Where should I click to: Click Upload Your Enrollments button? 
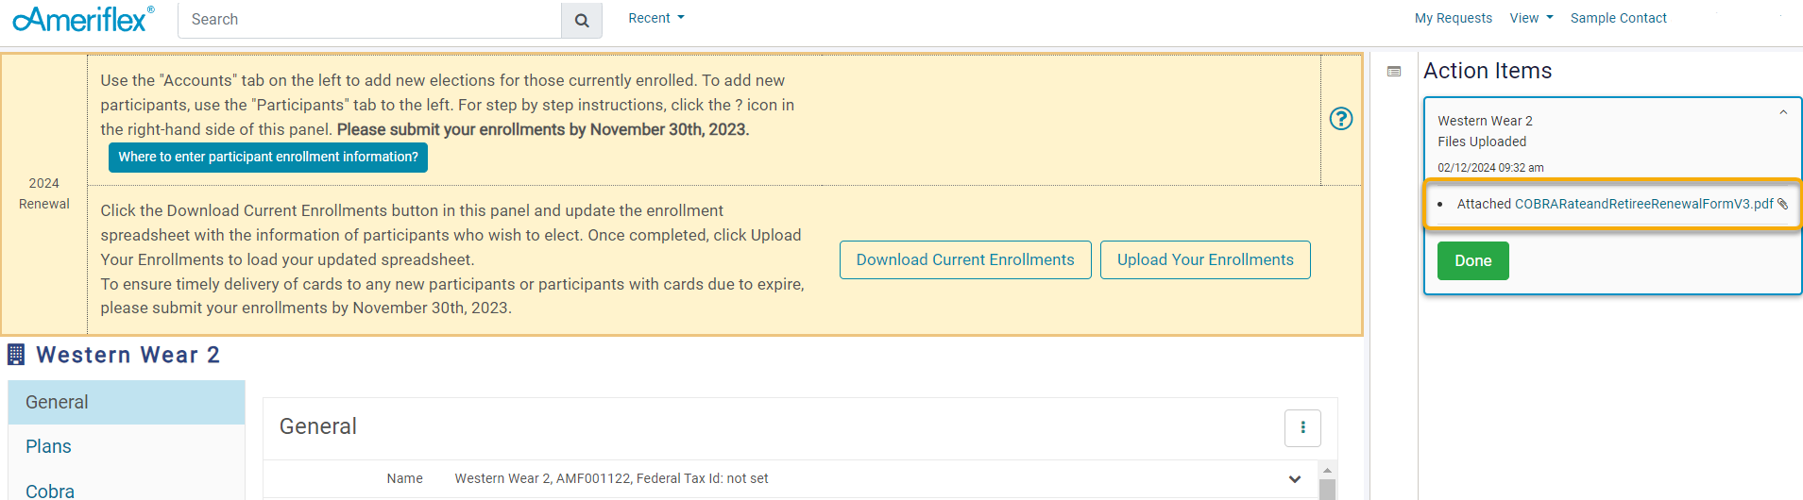(x=1205, y=259)
